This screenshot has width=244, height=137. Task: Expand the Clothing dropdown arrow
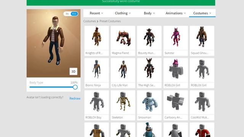point(130,13)
